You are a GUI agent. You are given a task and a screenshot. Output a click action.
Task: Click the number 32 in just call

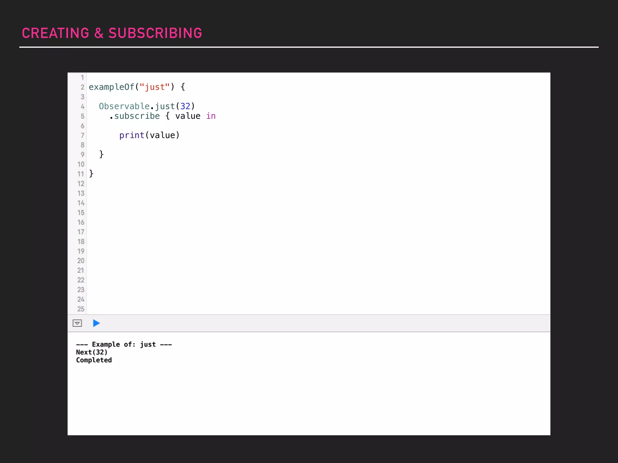coord(185,106)
